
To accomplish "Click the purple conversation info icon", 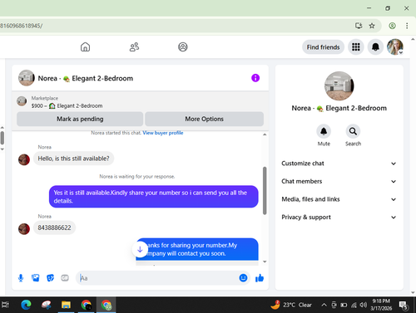I will point(255,78).
